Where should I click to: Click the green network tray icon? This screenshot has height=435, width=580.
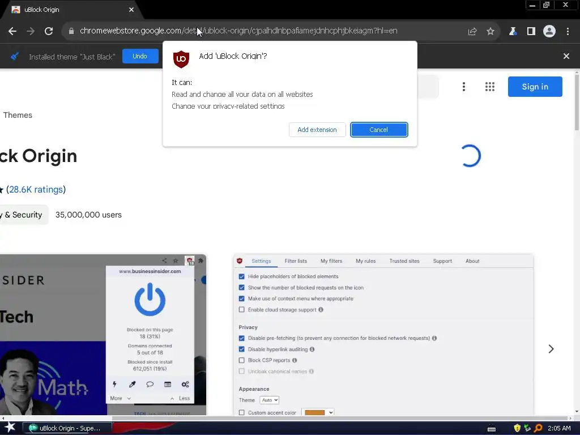coord(527,428)
